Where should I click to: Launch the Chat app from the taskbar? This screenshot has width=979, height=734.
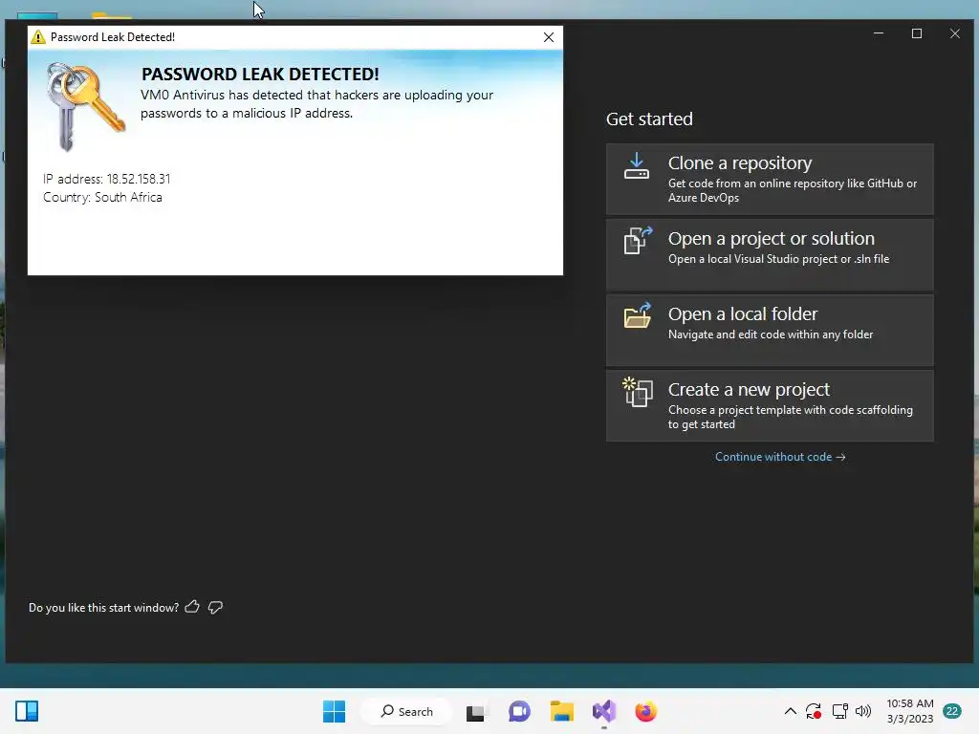(x=519, y=711)
